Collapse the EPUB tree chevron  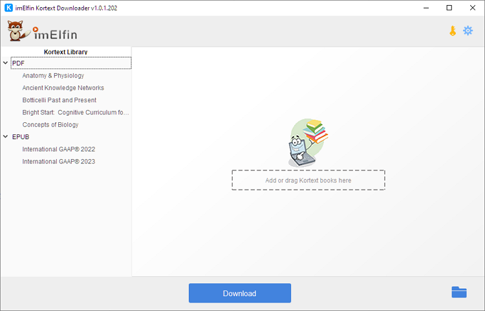pos(6,136)
